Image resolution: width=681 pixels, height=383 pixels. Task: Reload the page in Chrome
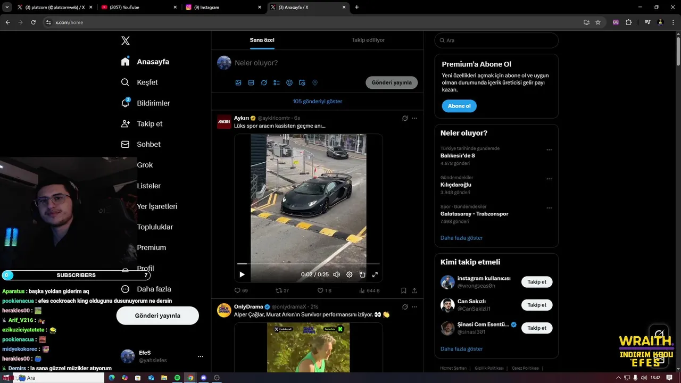33,22
